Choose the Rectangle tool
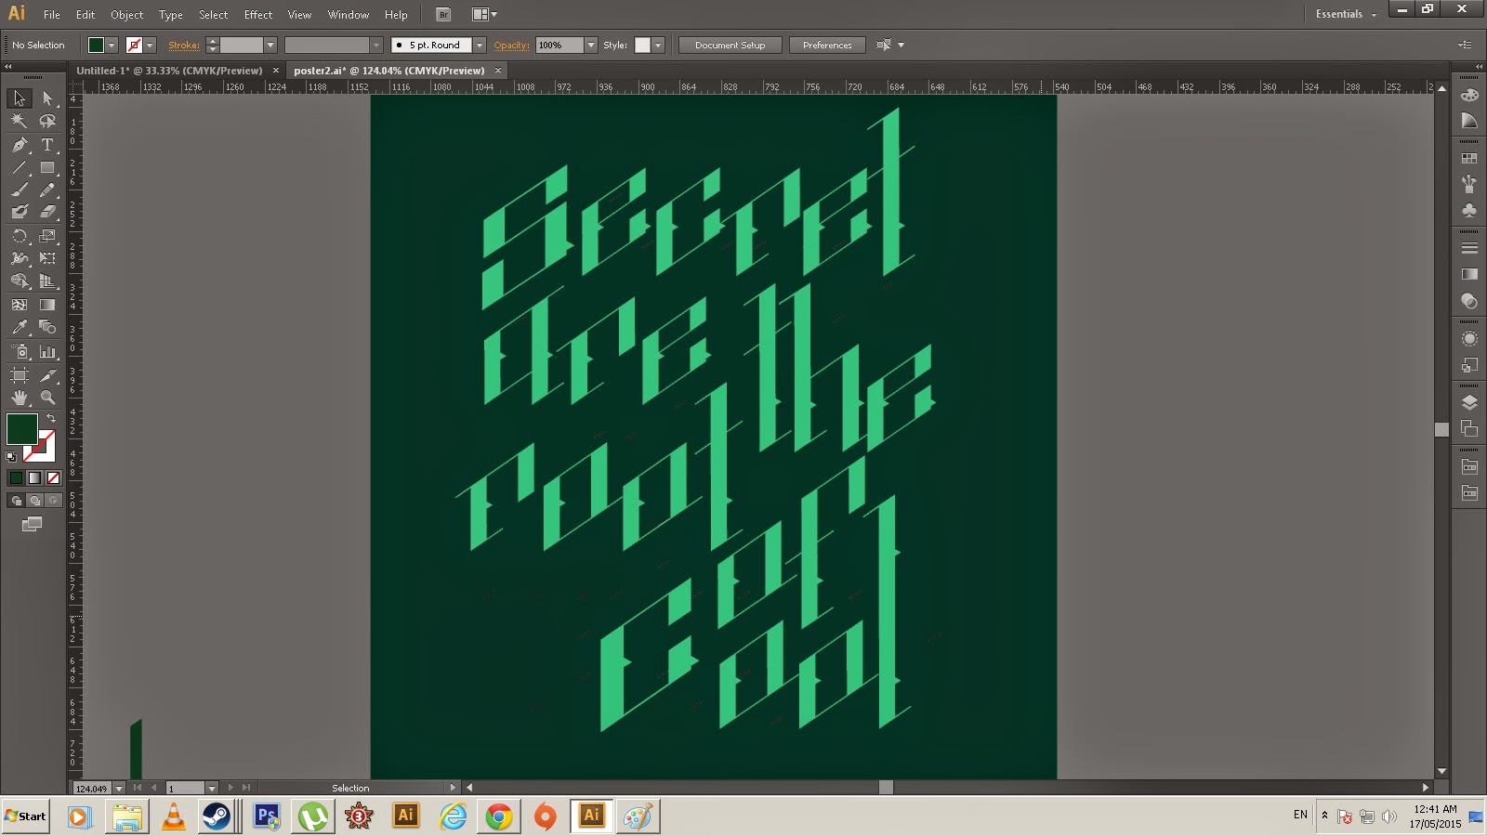 pos(47,168)
